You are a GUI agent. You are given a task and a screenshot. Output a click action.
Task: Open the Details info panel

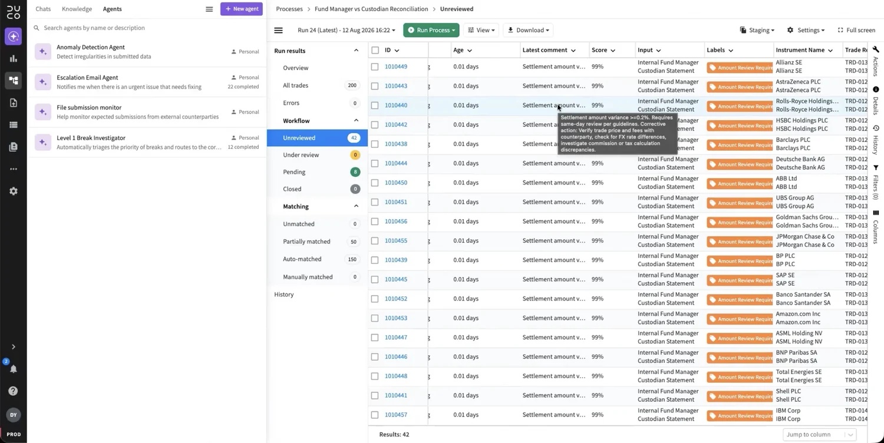(876, 101)
